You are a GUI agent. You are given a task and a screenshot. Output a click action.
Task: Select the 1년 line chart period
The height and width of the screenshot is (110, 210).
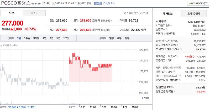(44, 38)
